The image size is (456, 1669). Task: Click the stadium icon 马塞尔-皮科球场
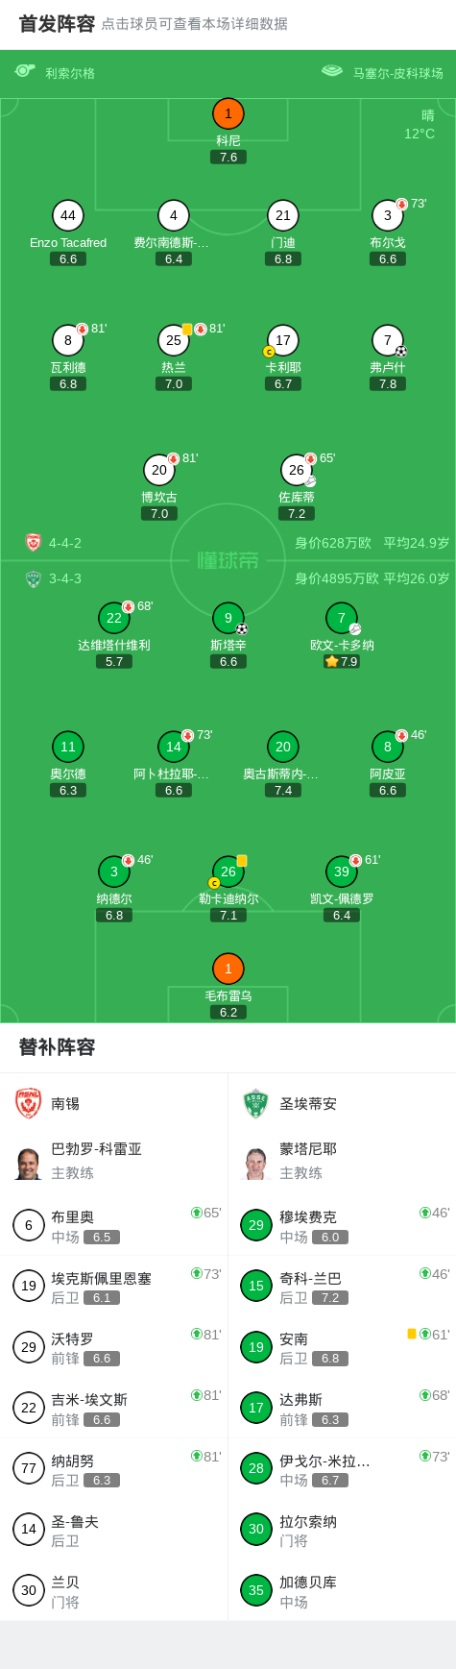(332, 71)
